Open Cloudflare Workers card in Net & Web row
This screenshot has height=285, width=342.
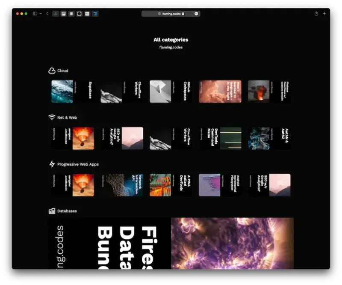click(x=171, y=138)
